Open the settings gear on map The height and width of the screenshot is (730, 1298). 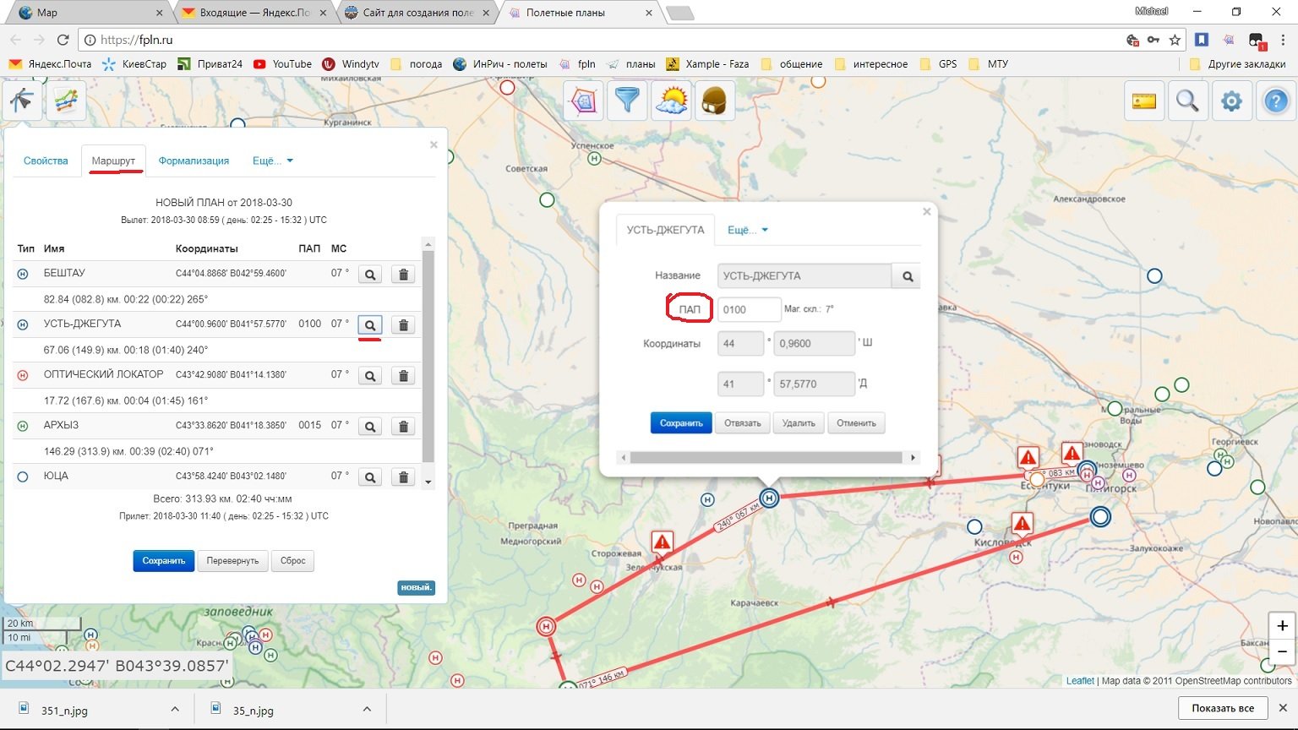(x=1231, y=101)
